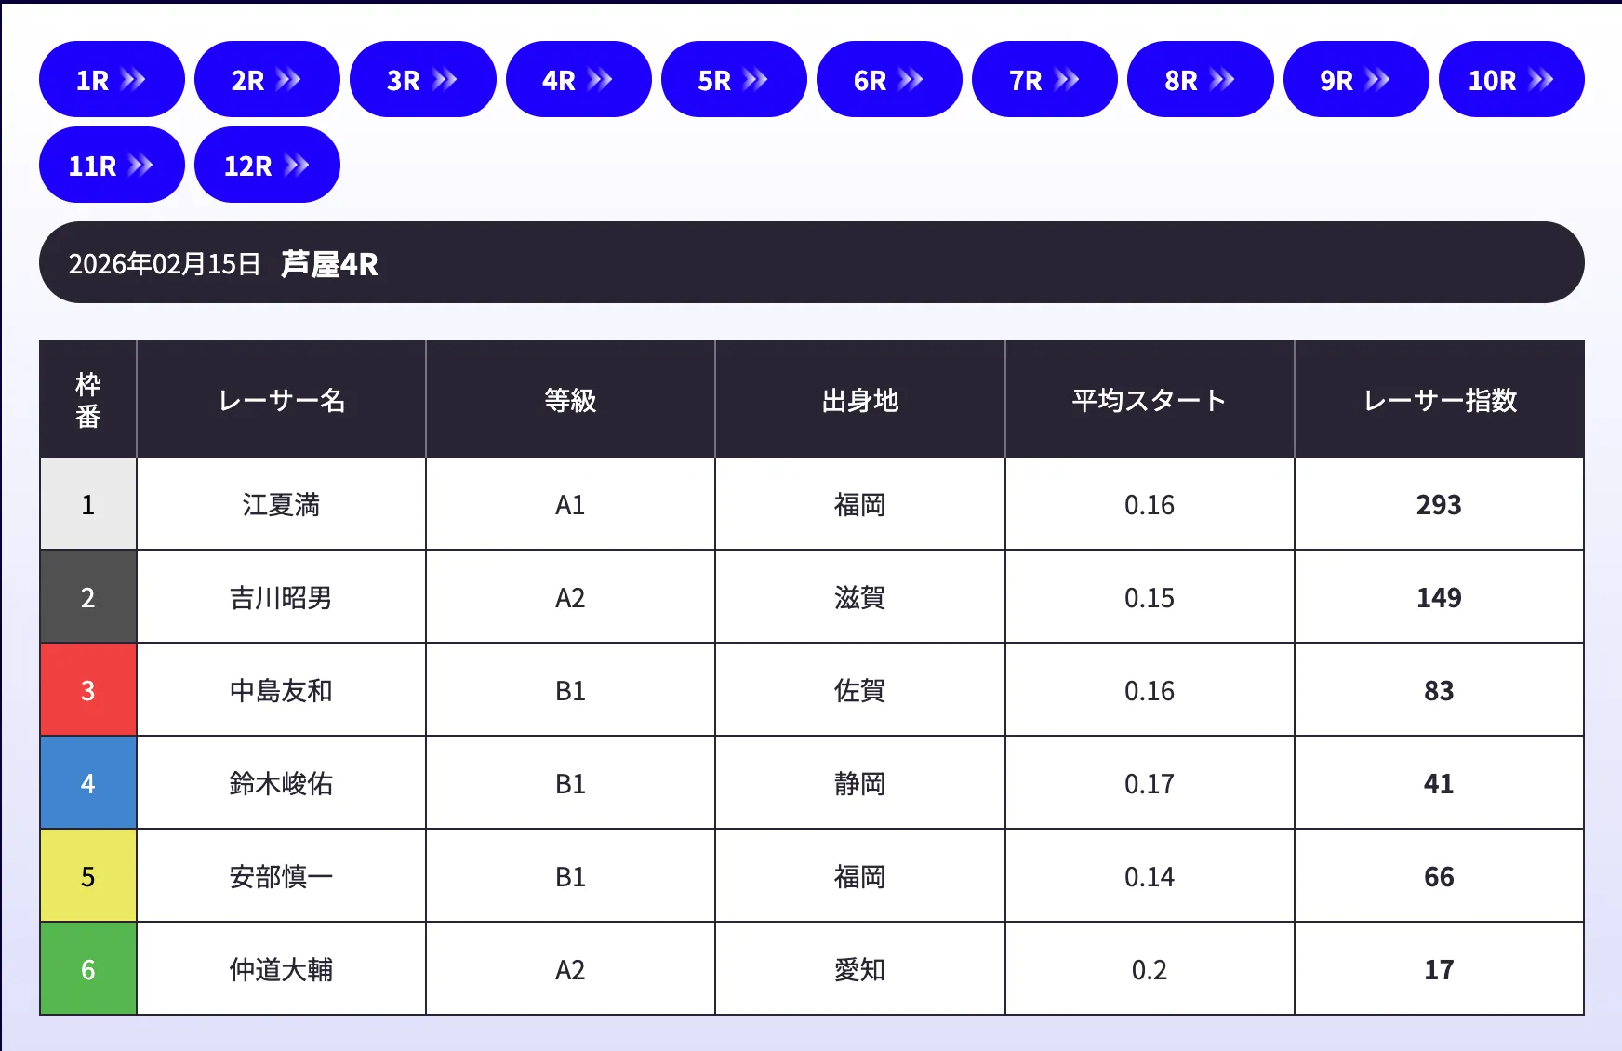Click the 平均スタート column header

click(x=1149, y=400)
